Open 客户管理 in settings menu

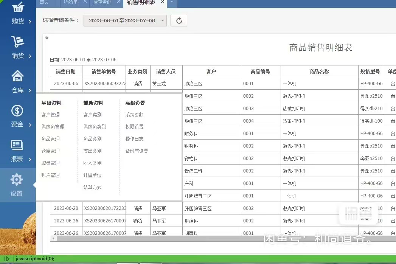[x=50, y=115]
